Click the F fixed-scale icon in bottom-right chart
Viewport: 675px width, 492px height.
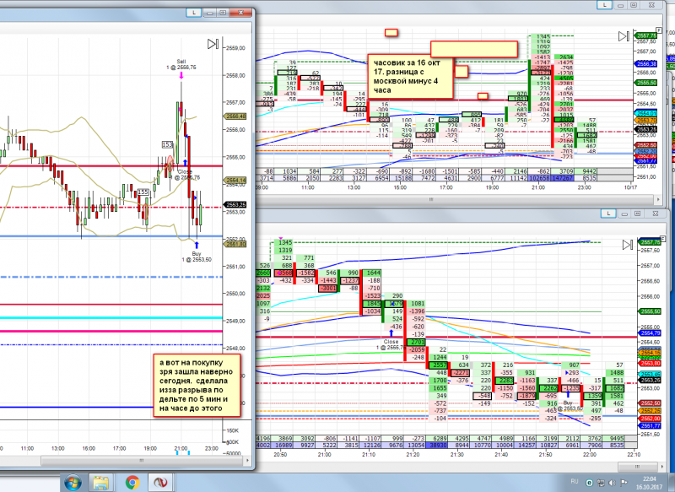(663, 239)
